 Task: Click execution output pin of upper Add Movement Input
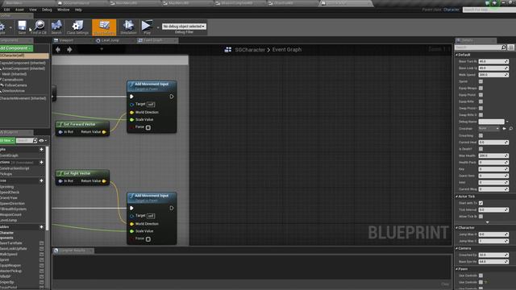coord(172,97)
